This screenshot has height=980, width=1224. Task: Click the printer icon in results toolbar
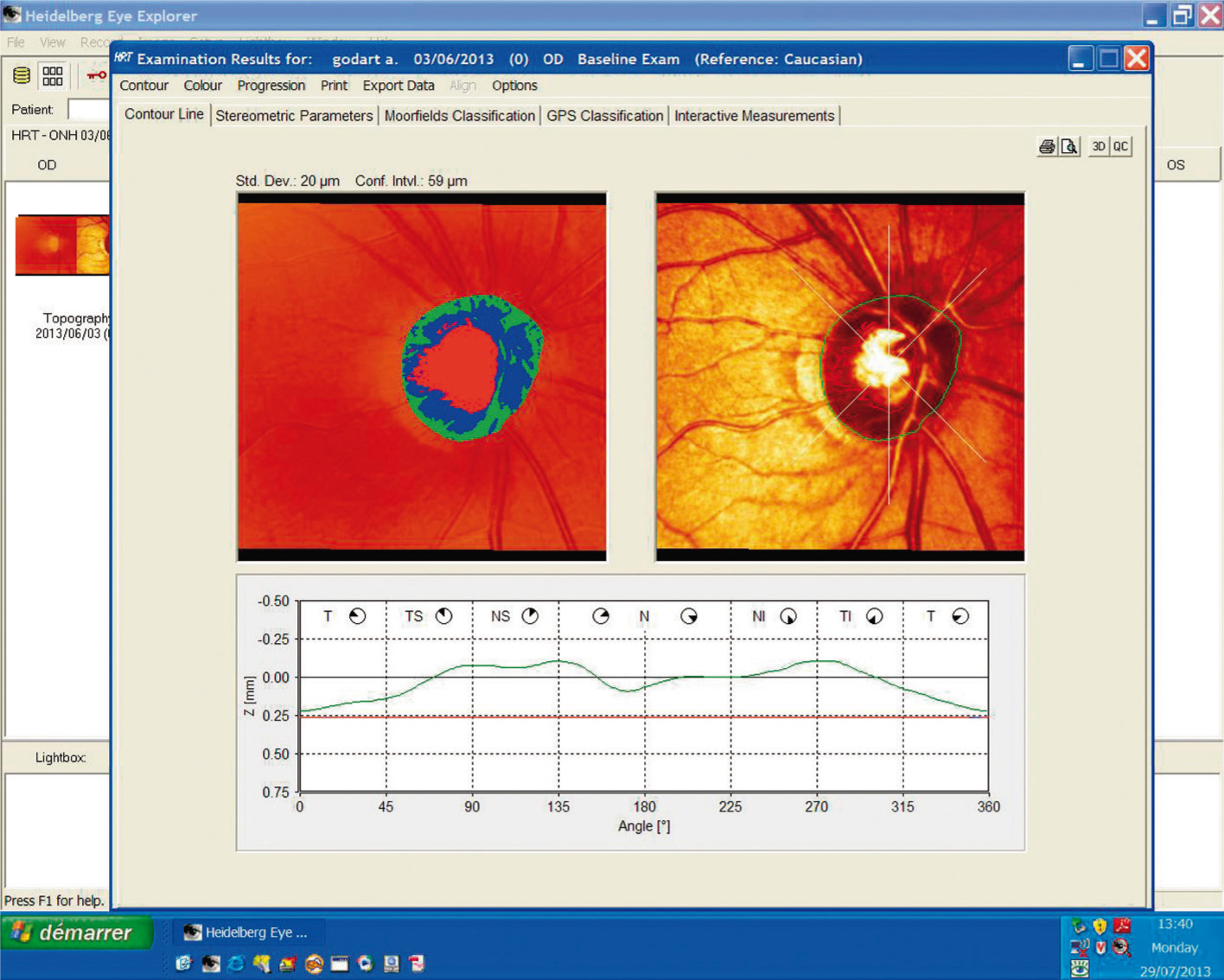click(1046, 147)
